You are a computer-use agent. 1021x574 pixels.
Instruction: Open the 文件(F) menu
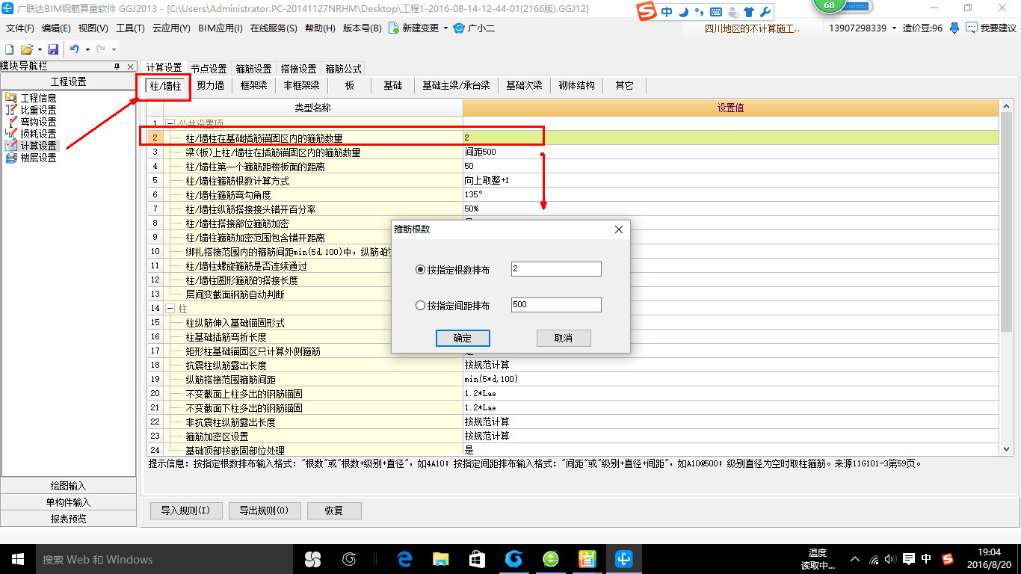[20, 28]
